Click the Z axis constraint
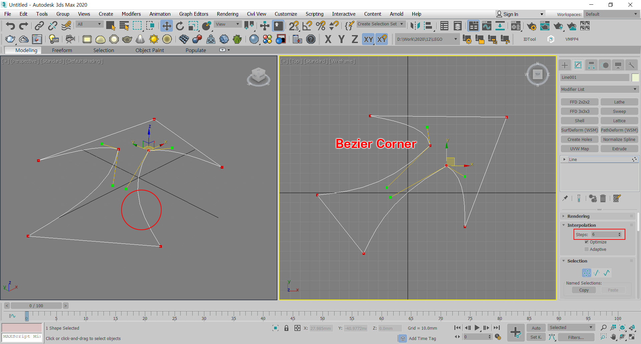 tap(355, 39)
